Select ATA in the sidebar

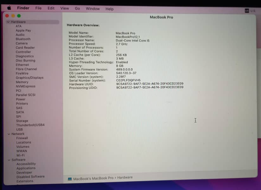coord(19,26)
